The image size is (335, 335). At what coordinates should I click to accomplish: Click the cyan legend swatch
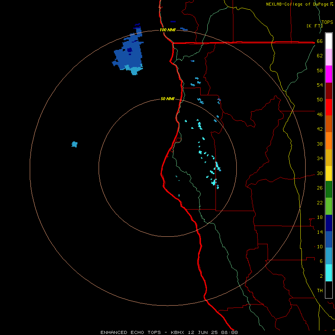329,273
